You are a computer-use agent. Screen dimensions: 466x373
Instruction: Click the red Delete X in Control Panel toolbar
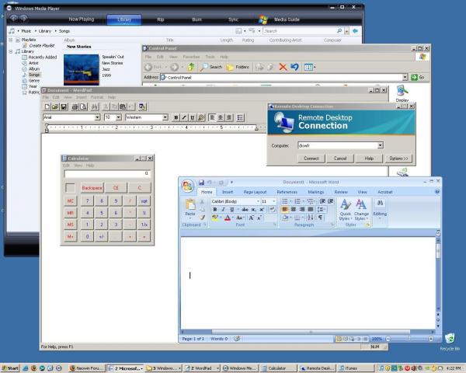tap(283, 68)
